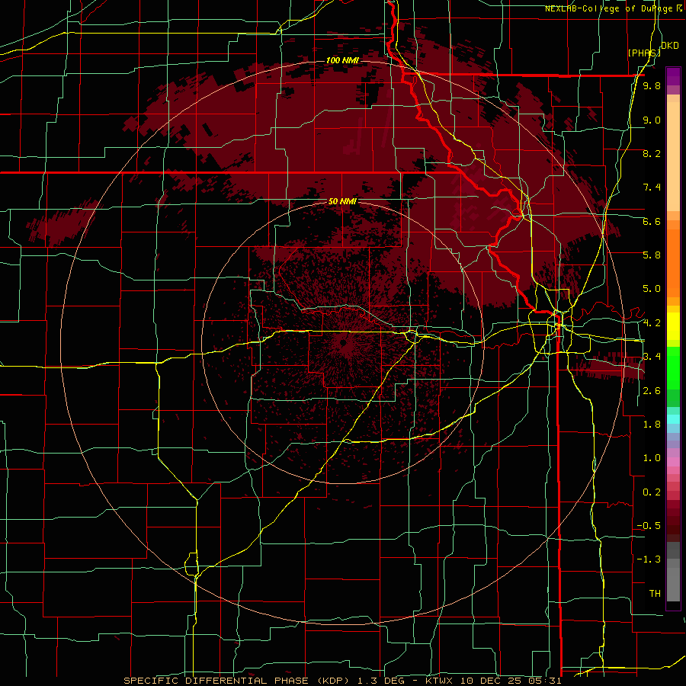The height and width of the screenshot is (686, 686).
Task: Click the [PHAS] units label
Action: (x=644, y=53)
